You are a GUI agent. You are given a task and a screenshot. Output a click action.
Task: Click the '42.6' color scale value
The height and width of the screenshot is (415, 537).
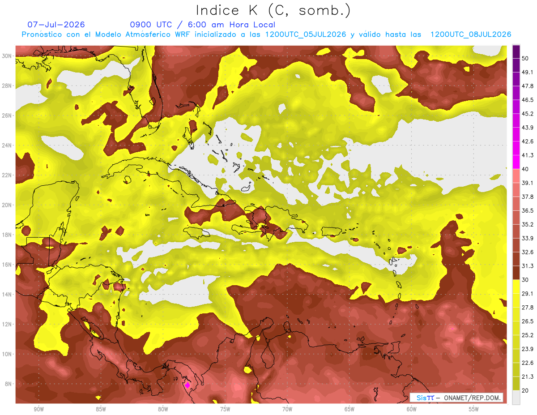pyautogui.click(x=528, y=141)
